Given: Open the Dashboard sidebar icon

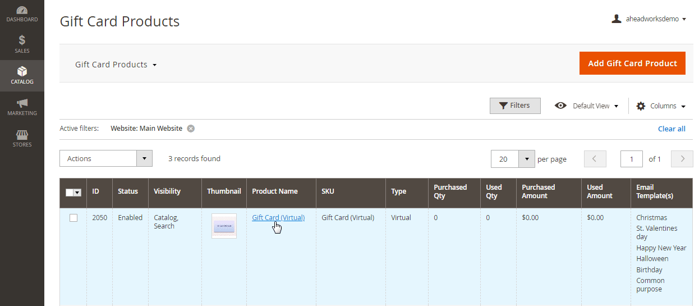Looking at the screenshot, I should coord(22,15).
